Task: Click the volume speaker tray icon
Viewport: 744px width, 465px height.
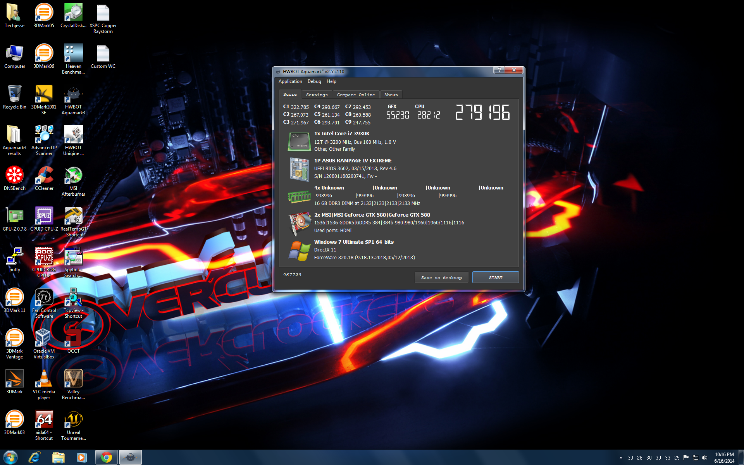Action: (704, 458)
